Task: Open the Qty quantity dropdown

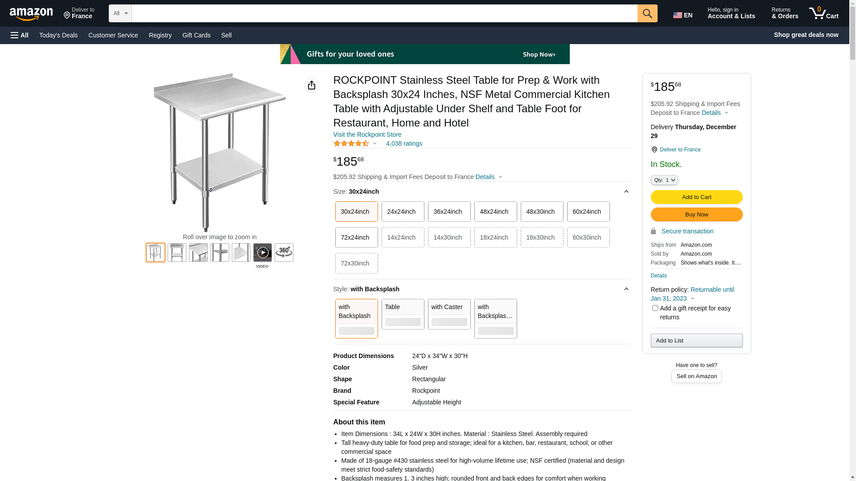Action: tap(664, 180)
